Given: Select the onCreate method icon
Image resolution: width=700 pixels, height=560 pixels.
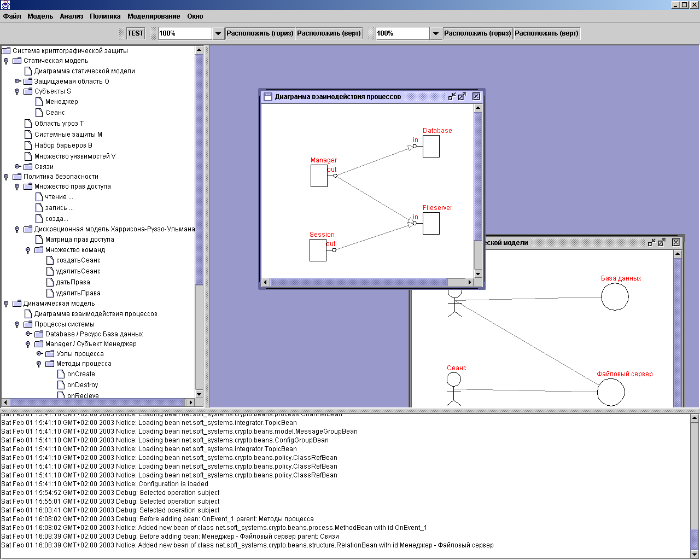Looking at the screenshot, I should tap(61, 374).
